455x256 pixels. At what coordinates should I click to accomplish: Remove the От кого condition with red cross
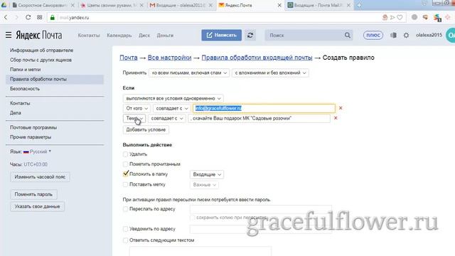pyautogui.click(x=341, y=108)
